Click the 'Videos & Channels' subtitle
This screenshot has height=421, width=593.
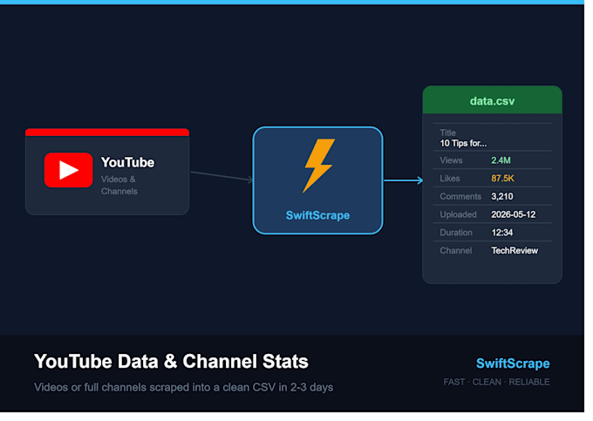click(119, 185)
